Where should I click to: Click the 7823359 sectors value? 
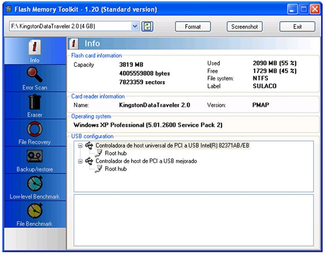pyautogui.click(x=142, y=82)
